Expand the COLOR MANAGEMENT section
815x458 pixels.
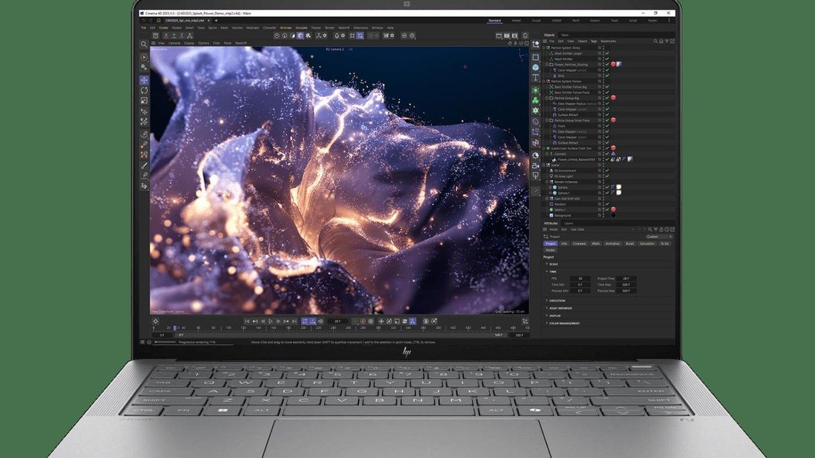coord(547,323)
